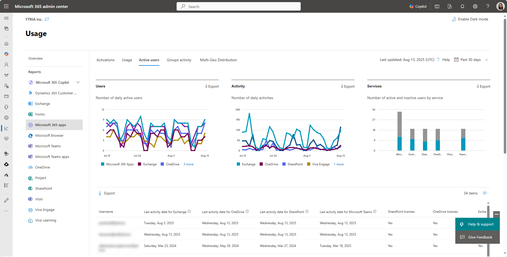Image resolution: width=507 pixels, height=257 pixels.
Task: Click Give Feedback button
Action: tap(478, 237)
